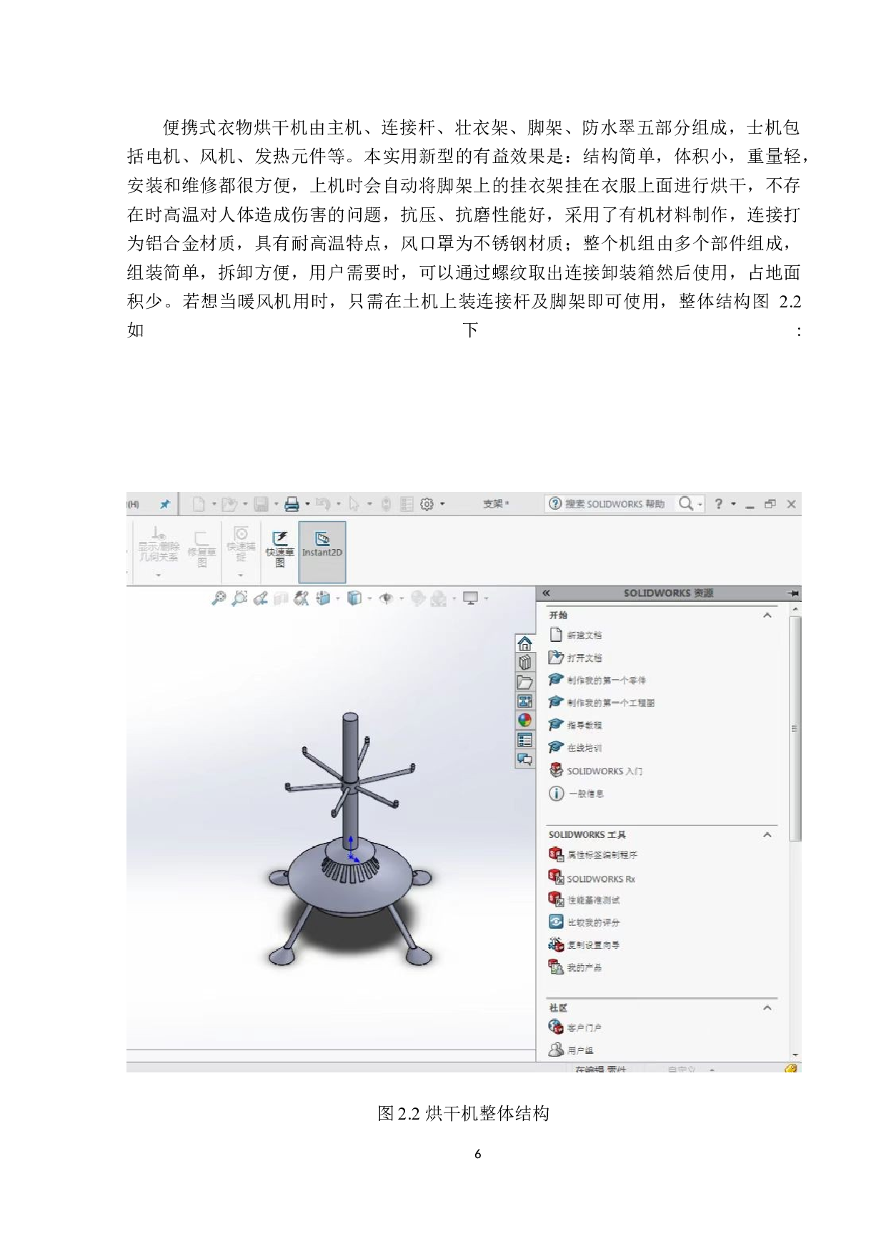
Task: Click the 搜索 SOLIDWORKS 帮助 search field
Action: coord(614,504)
